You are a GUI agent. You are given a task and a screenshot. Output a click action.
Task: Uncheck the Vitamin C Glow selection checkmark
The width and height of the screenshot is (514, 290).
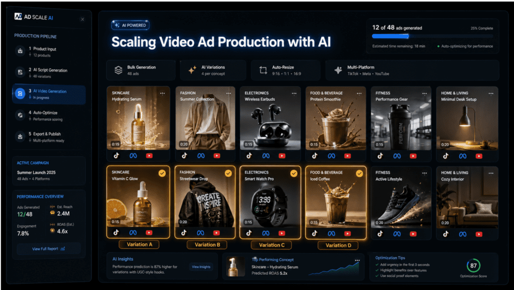pos(162,173)
